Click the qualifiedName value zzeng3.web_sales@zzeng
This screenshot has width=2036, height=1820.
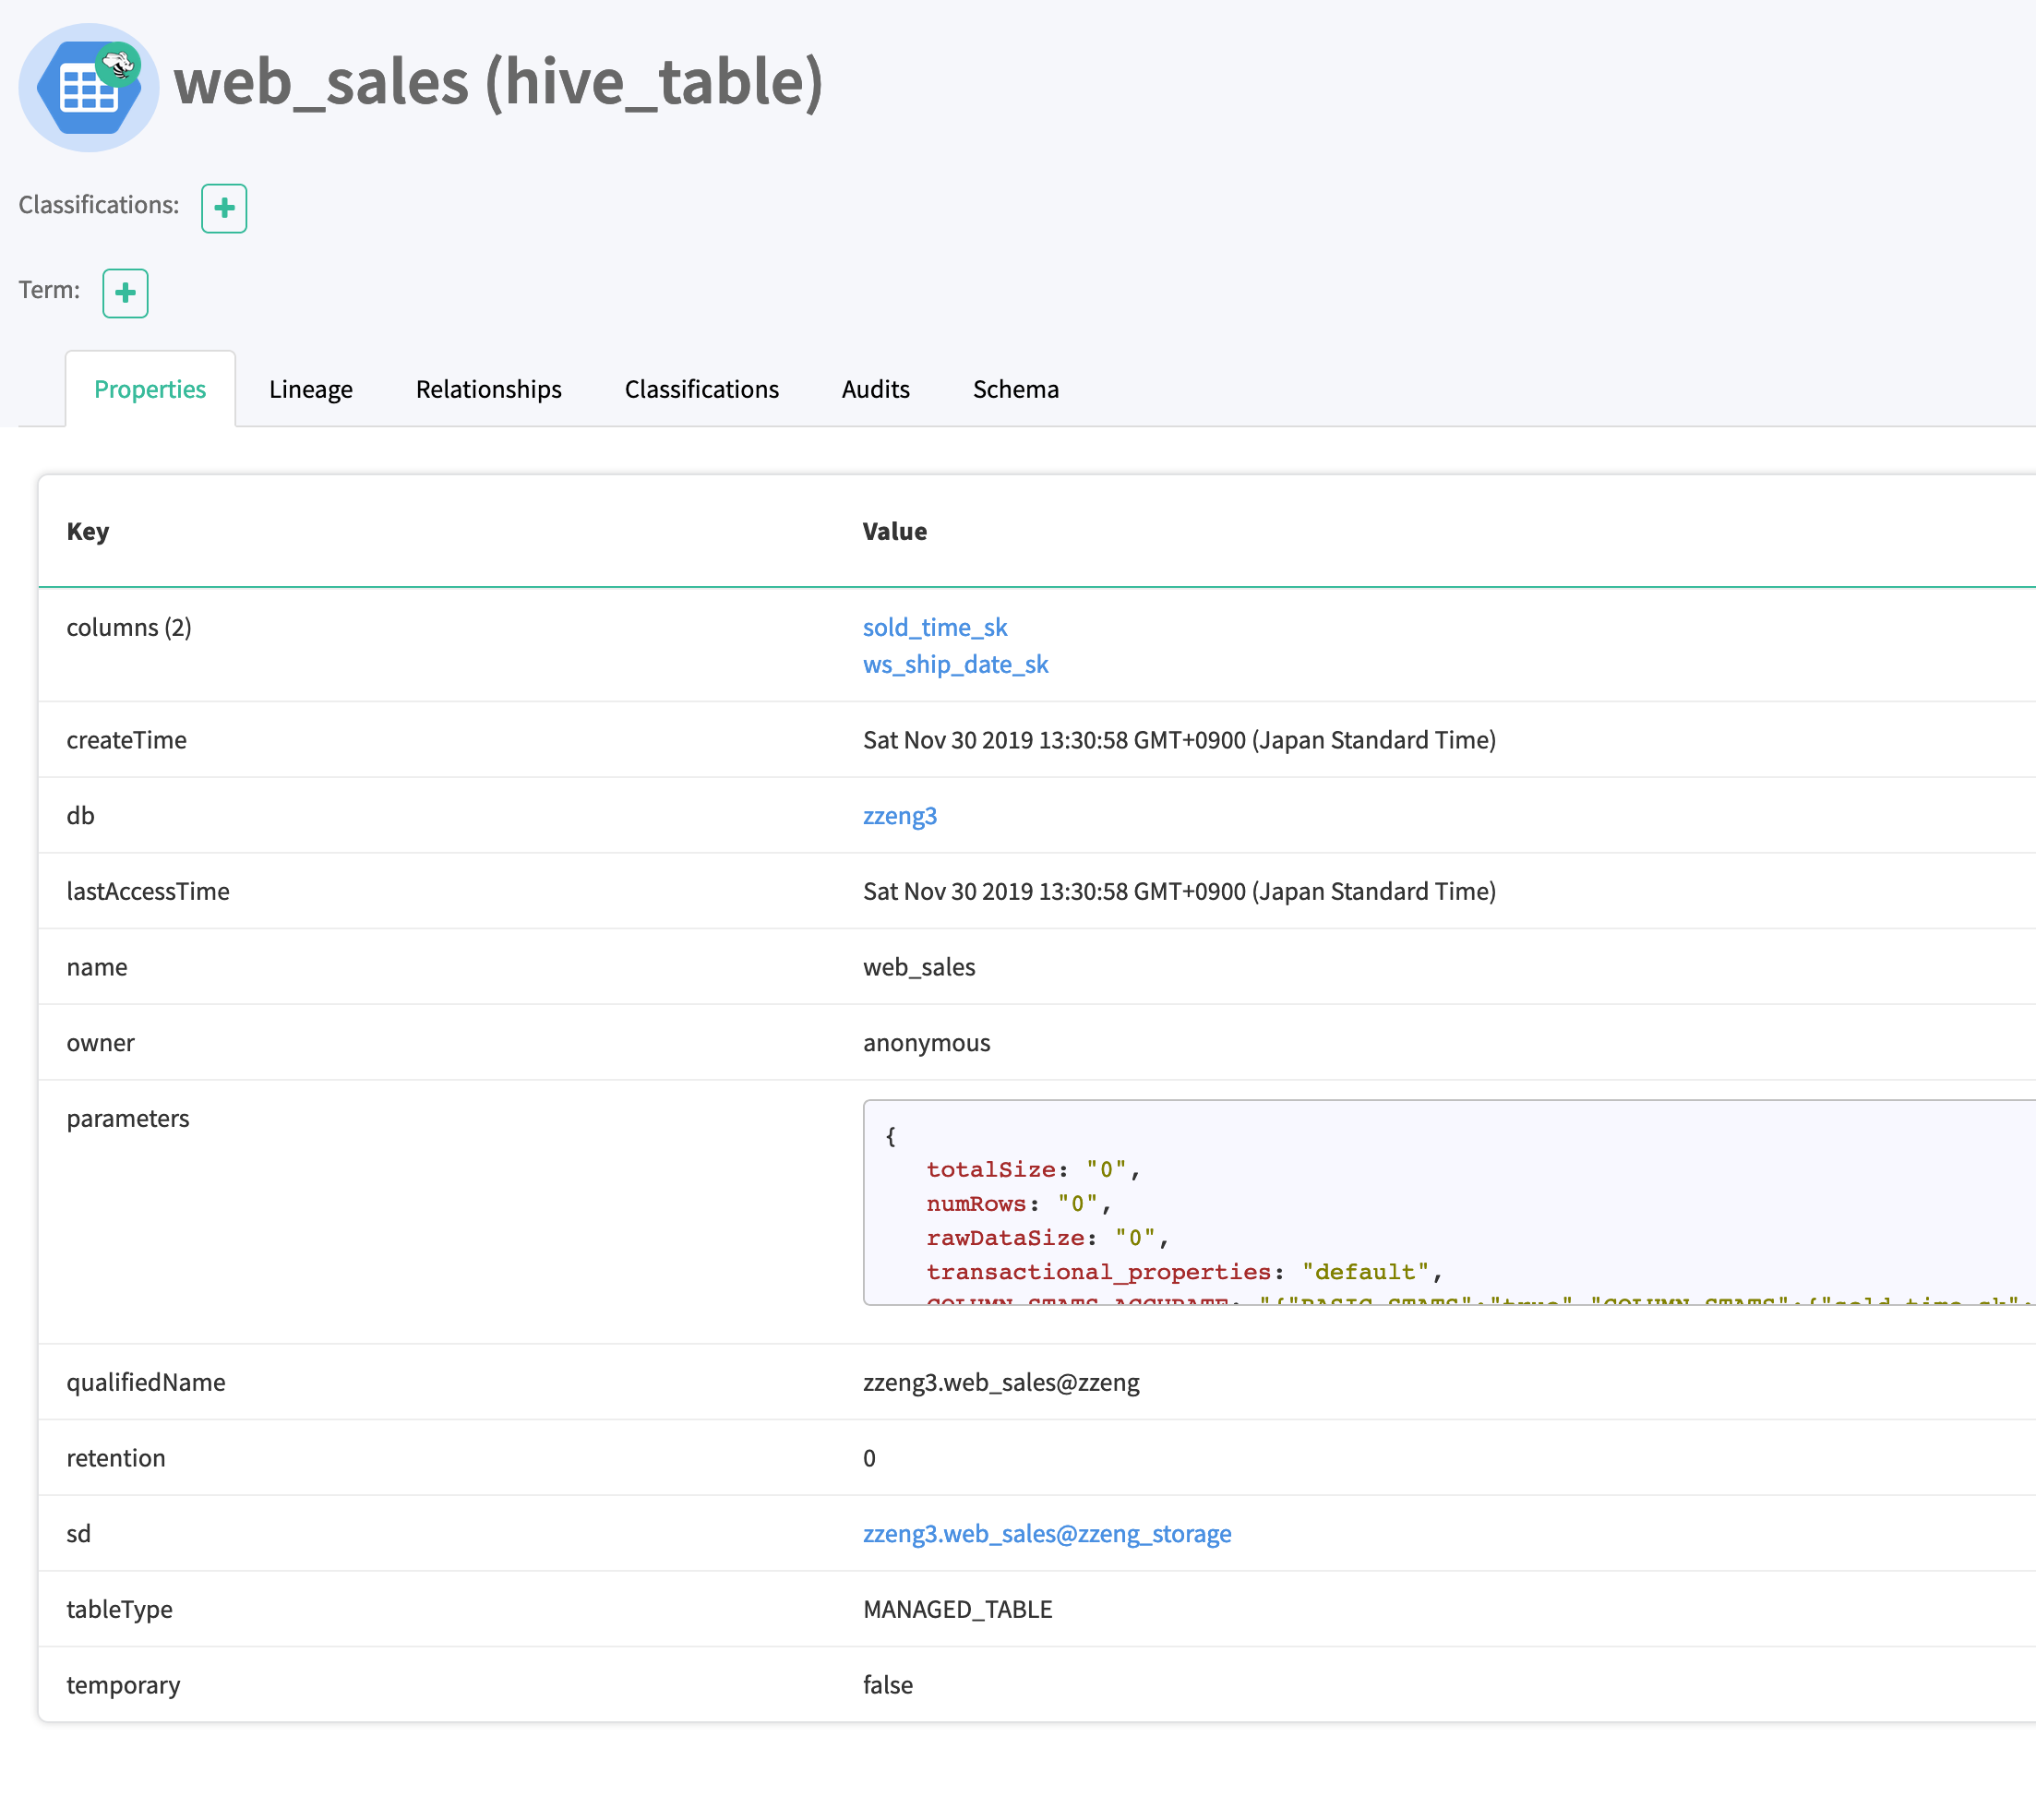[1000, 1382]
